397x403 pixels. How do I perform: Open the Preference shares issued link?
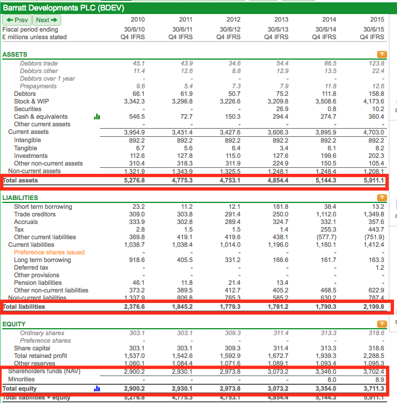(49, 253)
